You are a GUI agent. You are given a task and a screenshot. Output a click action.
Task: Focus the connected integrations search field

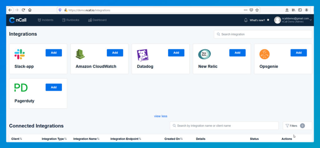point(224,126)
